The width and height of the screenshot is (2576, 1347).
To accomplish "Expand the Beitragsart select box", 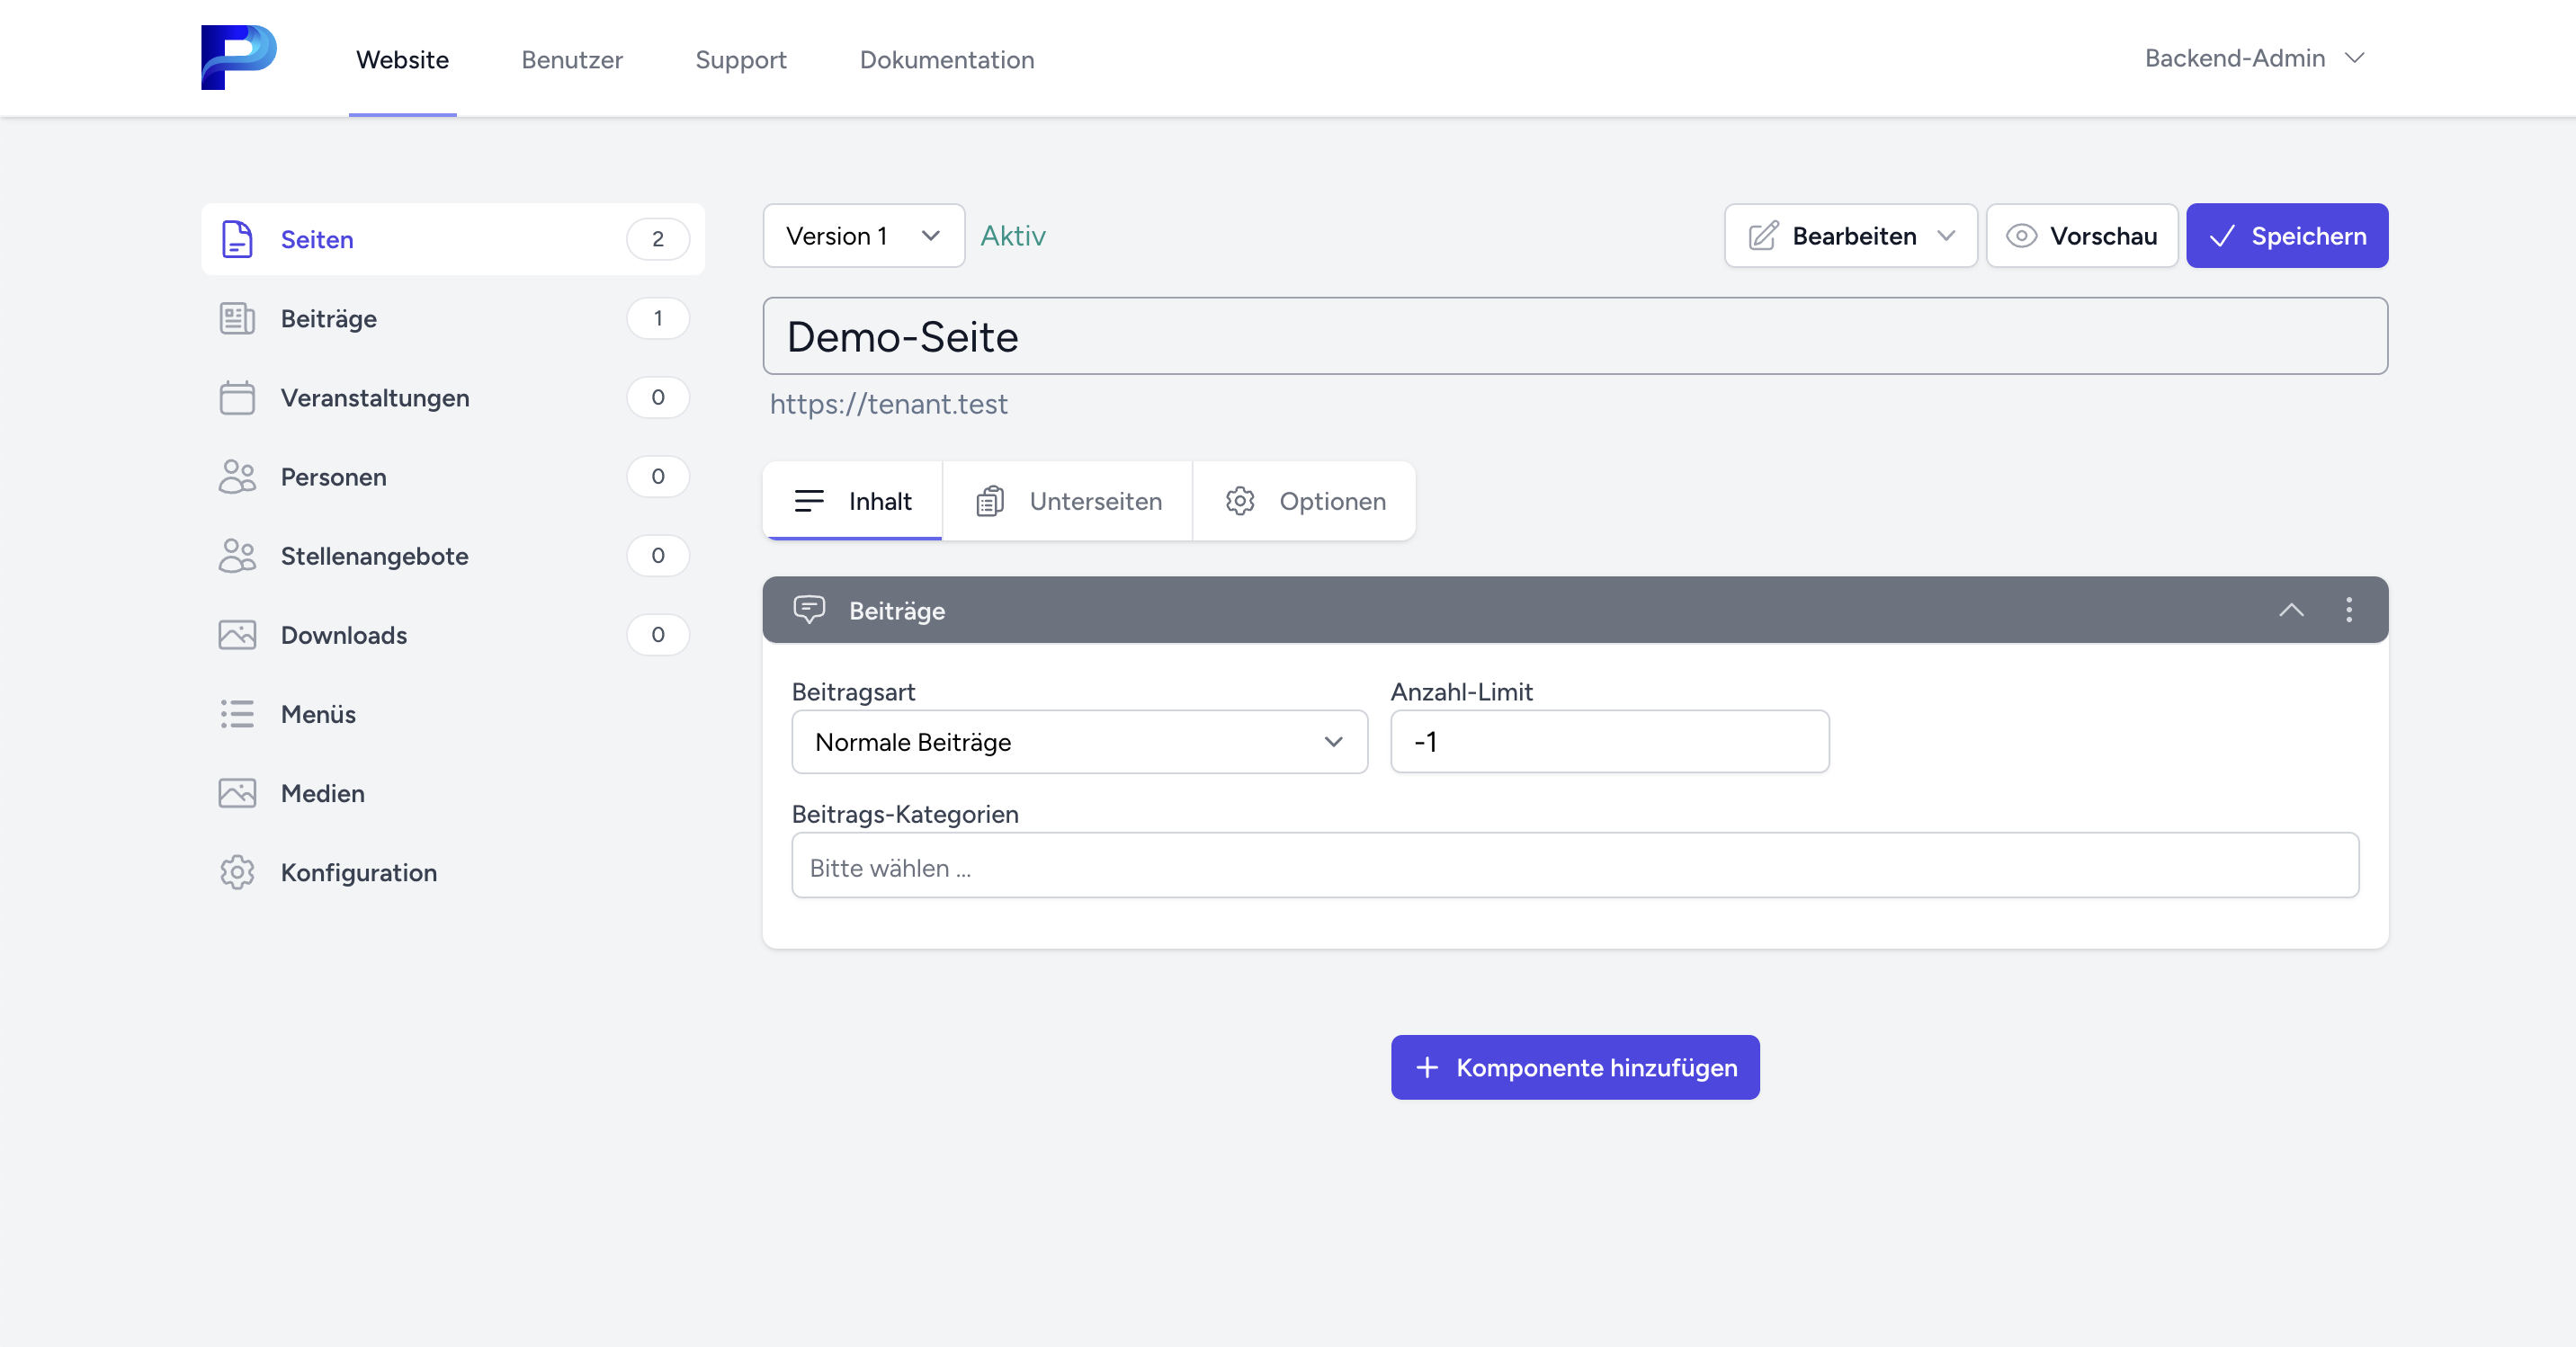I will click(x=1078, y=741).
